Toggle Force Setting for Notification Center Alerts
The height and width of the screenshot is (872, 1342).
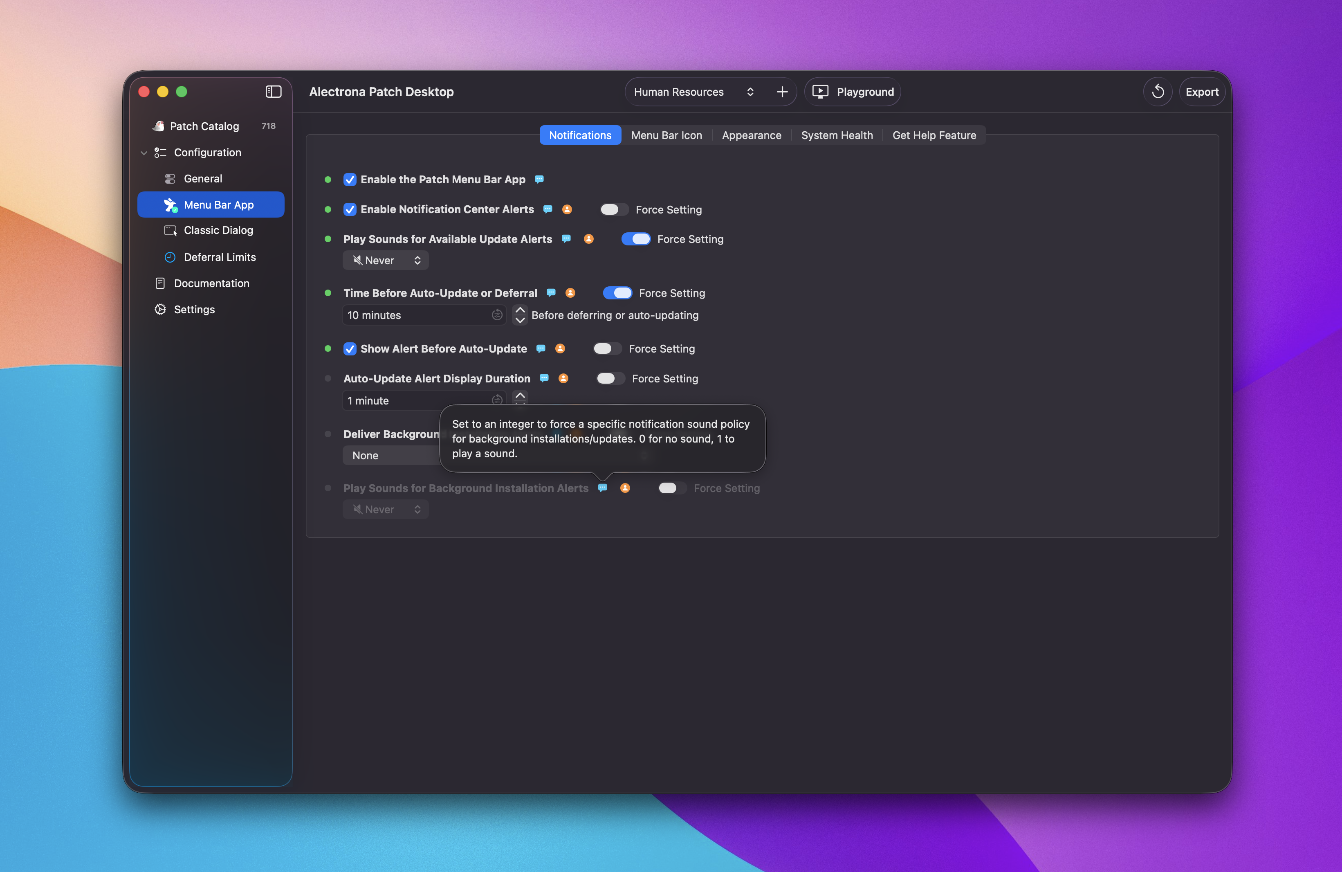613,210
